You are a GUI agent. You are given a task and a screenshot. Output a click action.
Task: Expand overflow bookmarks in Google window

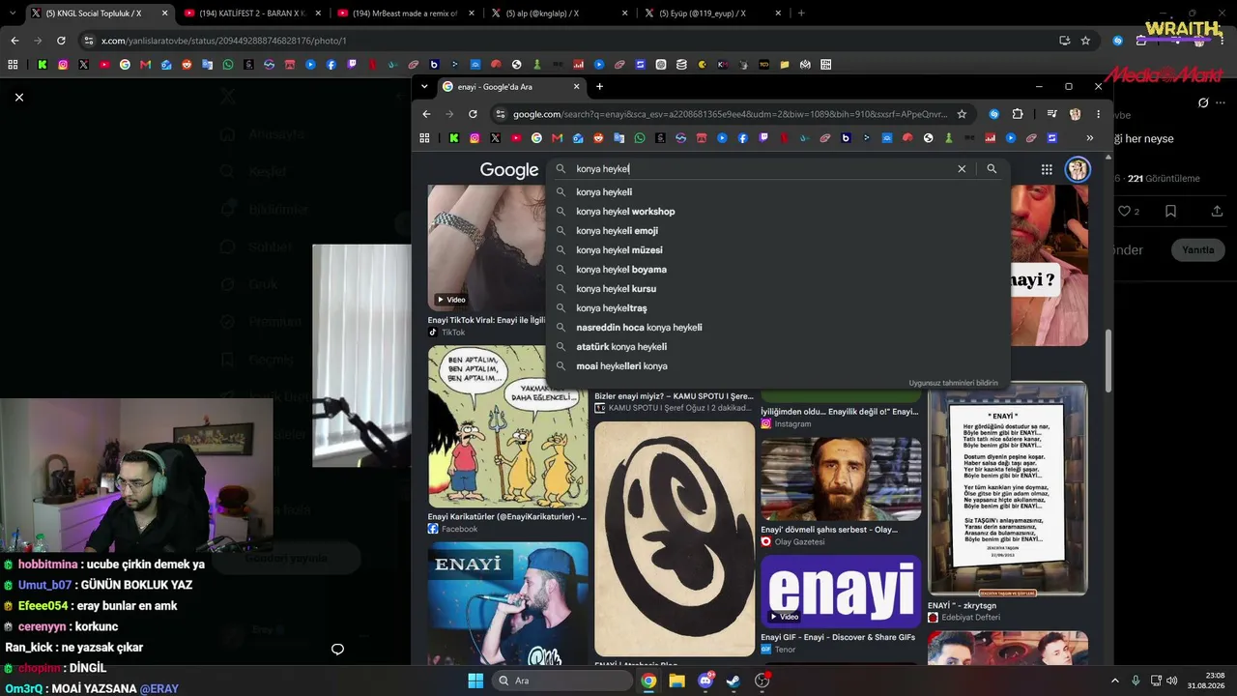pos(1089,138)
